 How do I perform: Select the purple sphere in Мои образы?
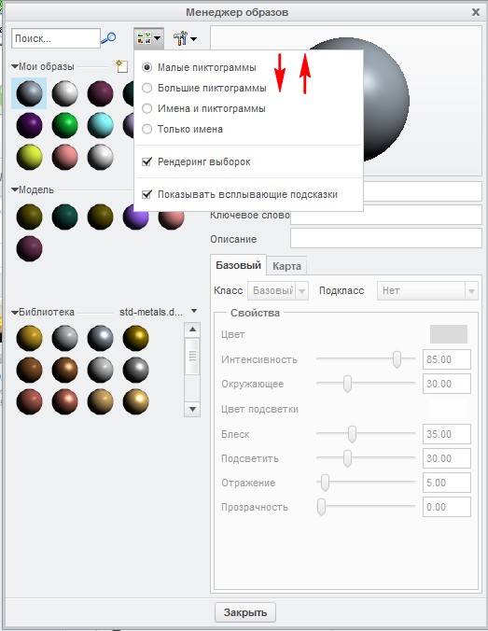pyautogui.click(x=29, y=125)
